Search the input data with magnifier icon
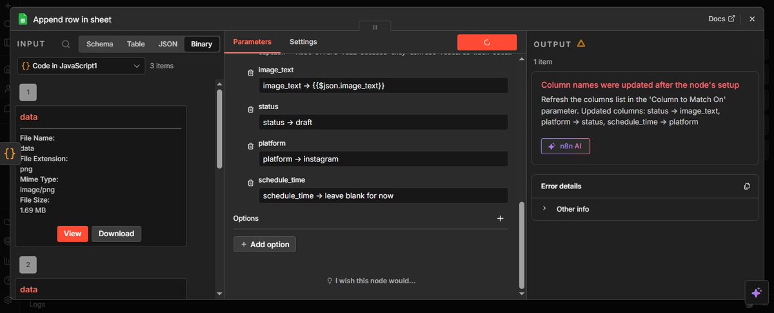Screen dimensions: 774x313 66,45
